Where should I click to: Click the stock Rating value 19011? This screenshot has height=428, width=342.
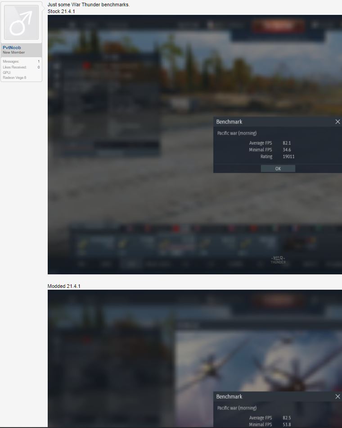(288, 157)
